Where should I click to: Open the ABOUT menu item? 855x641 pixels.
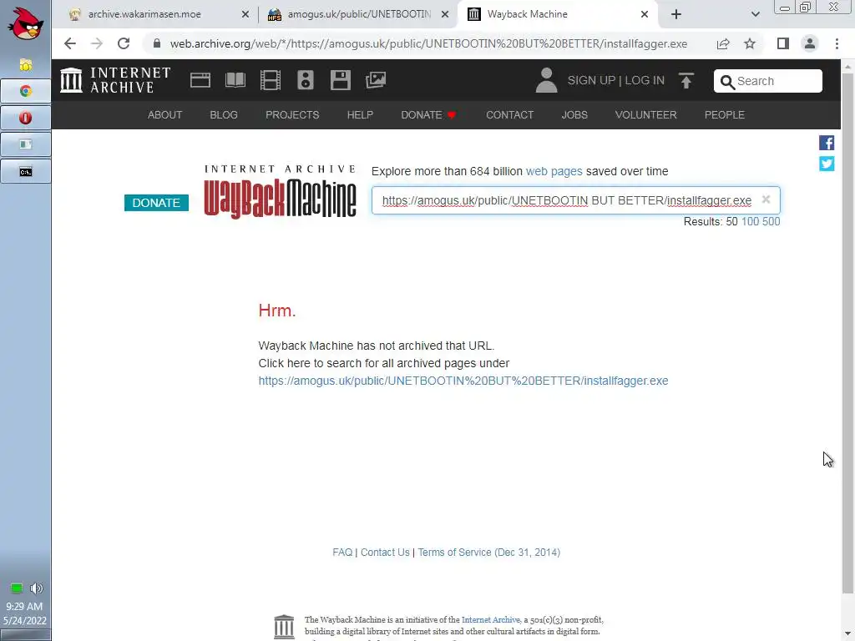pyautogui.click(x=164, y=115)
